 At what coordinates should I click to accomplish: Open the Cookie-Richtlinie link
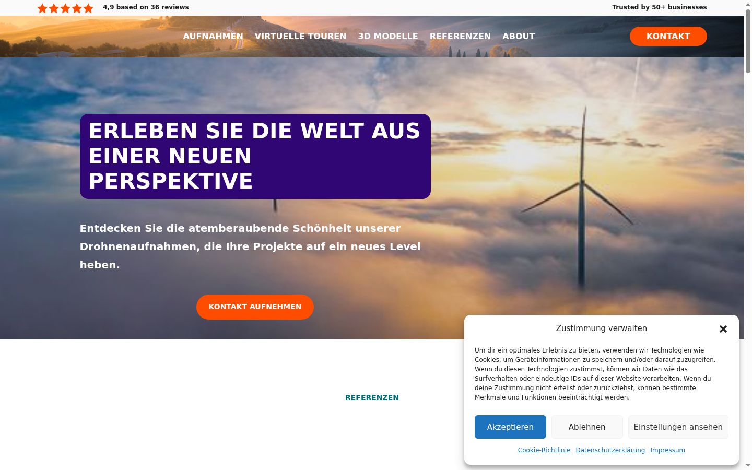coord(544,450)
